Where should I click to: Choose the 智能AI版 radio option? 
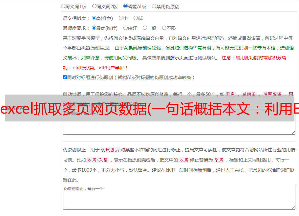[x=125, y=6]
